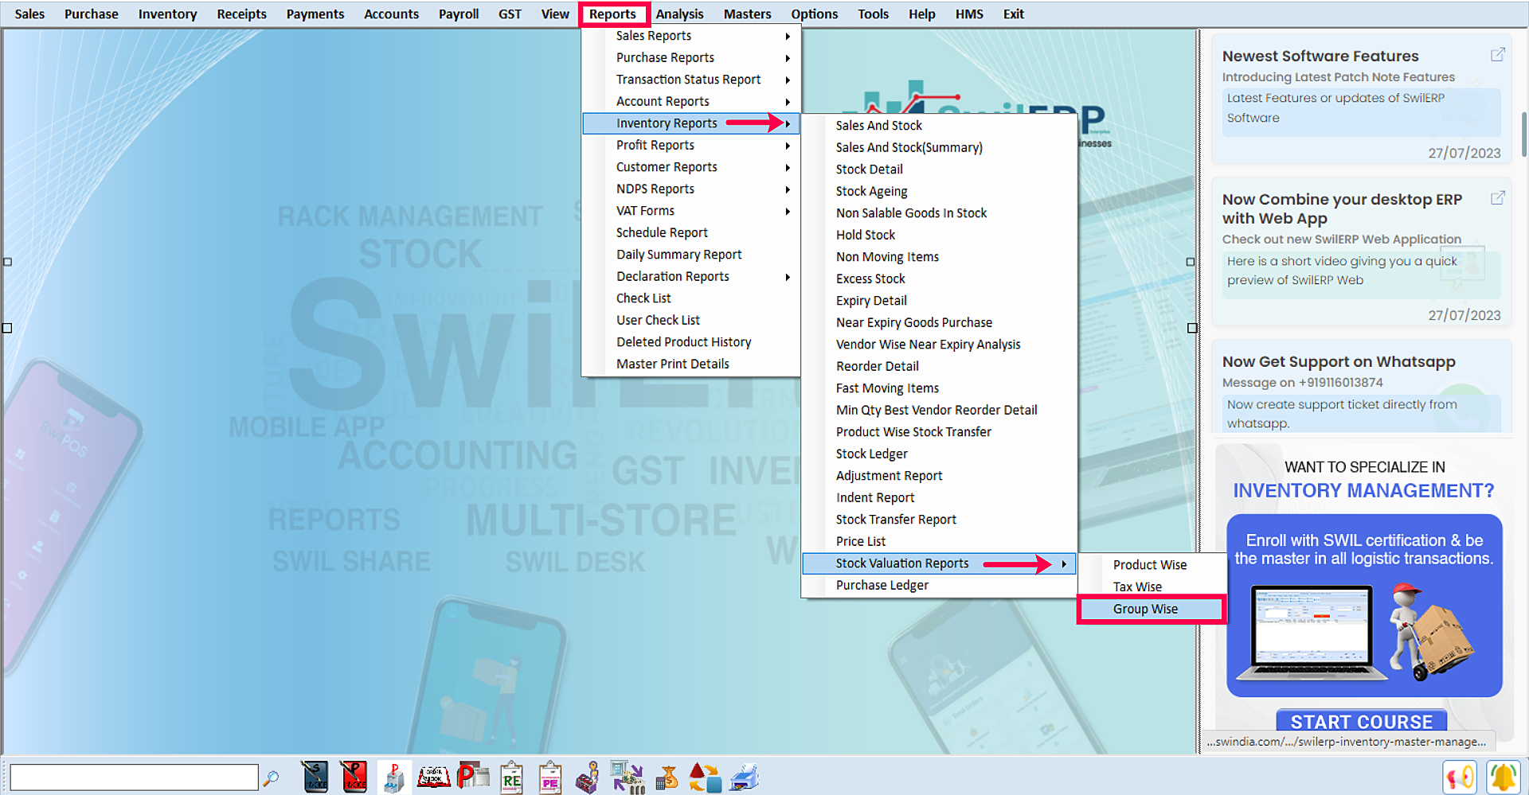Open the Purchase invoice (red P) book icon
The image size is (1529, 795).
coord(354,777)
